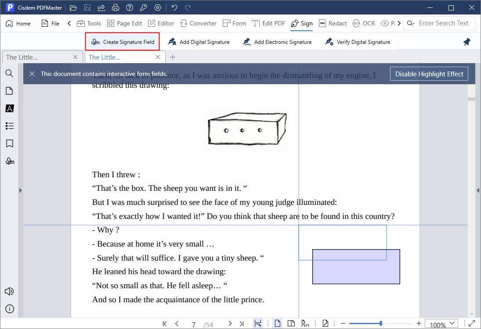
Task: Click the page number 7 field
Action: (194, 324)
